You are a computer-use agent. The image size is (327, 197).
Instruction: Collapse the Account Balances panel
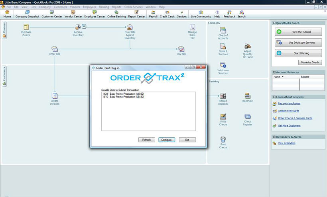pos(274,72)
